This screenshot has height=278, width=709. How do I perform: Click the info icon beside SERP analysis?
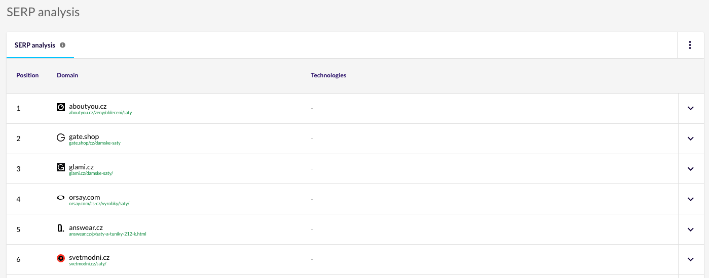[63, 45]
